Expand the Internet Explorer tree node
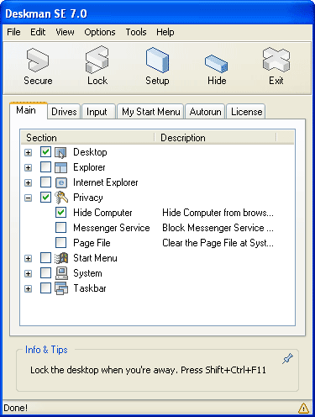The height and width of the screenshot is (417, 315). point(28,183)
